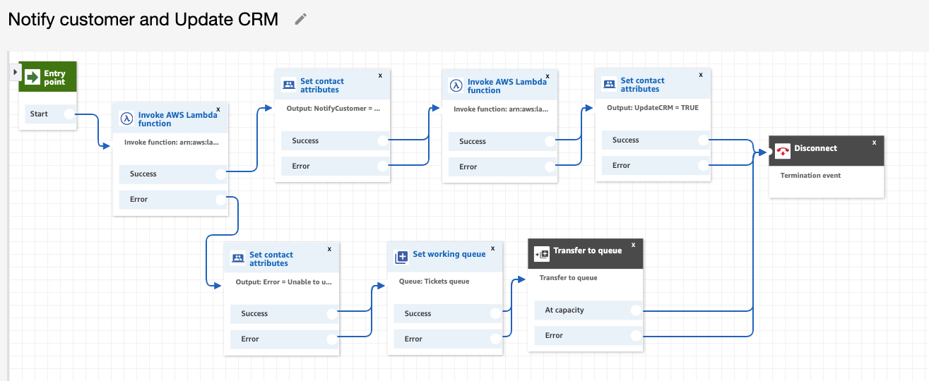Click the Lambda icon on the block after Start

click(126, 119)
